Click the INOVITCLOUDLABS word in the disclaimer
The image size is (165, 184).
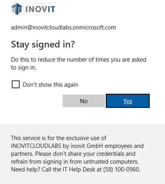[36, 146]
